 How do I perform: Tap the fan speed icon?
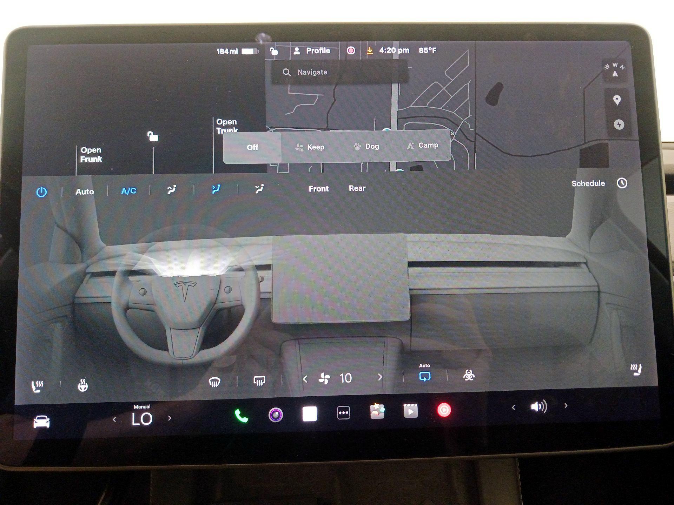point(324,379)
